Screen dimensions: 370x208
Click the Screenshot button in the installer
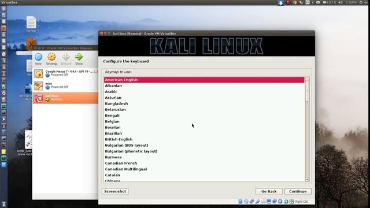coord(115,191)
